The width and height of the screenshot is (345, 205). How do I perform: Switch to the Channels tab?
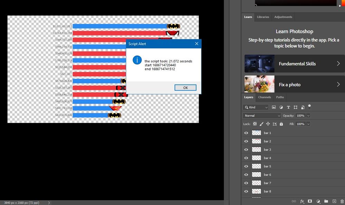coord(265,97)
